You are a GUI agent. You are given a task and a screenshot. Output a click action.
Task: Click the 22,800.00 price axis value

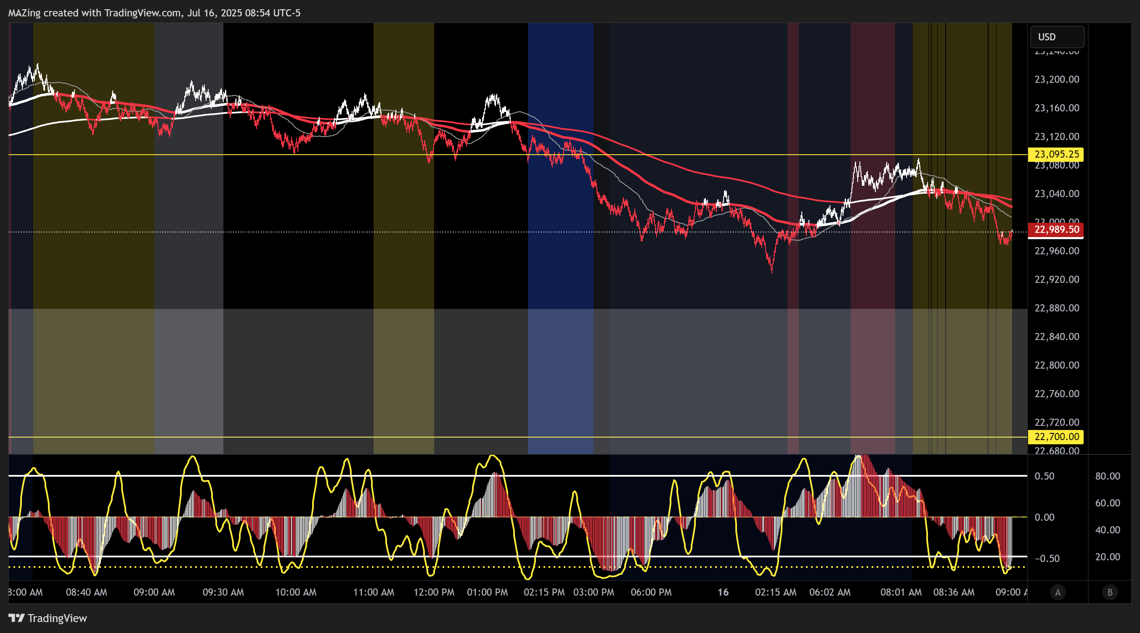pos(1057,365)
